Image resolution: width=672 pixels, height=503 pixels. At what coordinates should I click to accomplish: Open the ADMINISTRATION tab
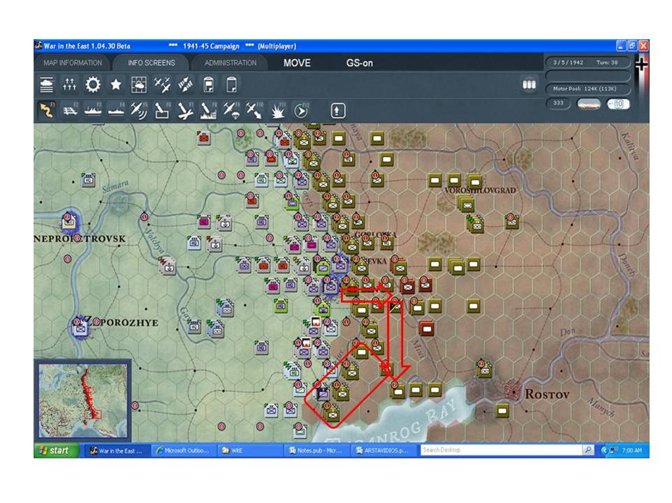[230, 63]
